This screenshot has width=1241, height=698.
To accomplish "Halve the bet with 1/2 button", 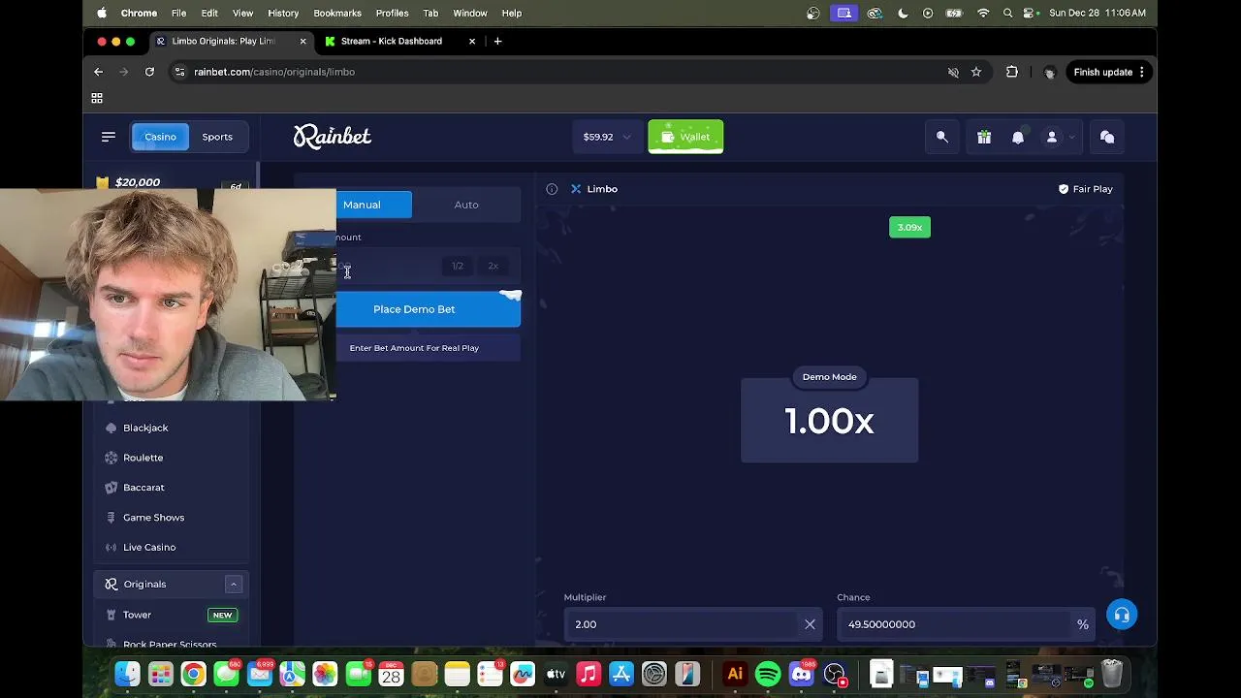I will pyautogui.click(x=458, y=266).
